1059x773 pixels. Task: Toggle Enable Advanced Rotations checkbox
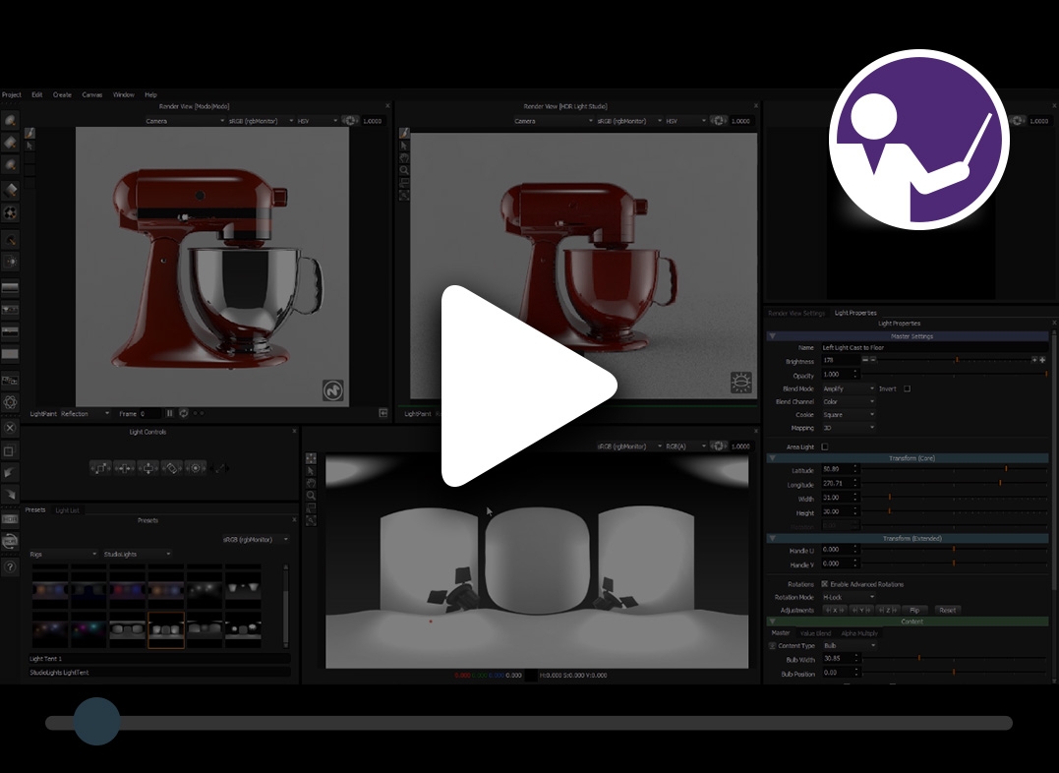(x=825, y=584)
